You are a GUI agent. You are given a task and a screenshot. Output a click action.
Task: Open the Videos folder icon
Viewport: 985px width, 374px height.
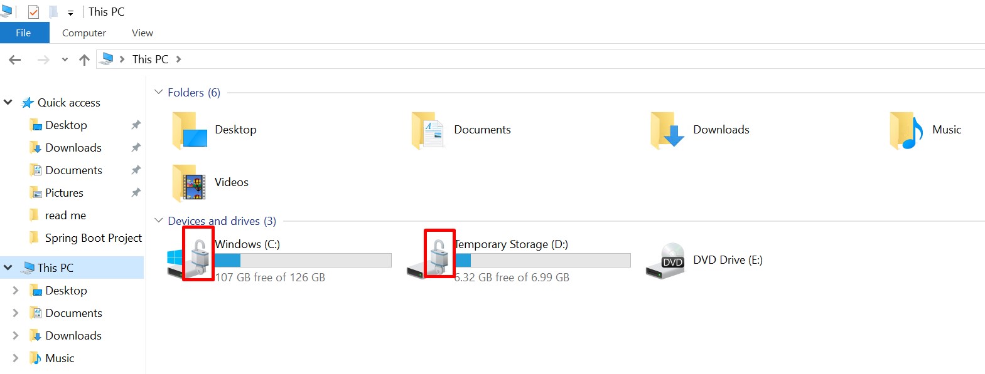pos(189,182)
